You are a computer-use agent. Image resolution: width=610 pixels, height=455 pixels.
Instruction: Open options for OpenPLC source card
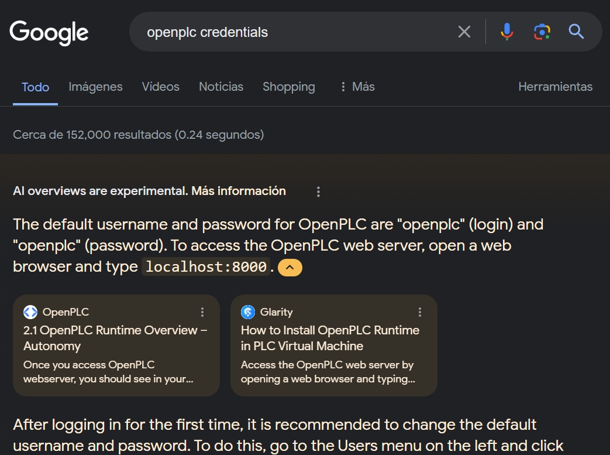[x=202, y=312]
